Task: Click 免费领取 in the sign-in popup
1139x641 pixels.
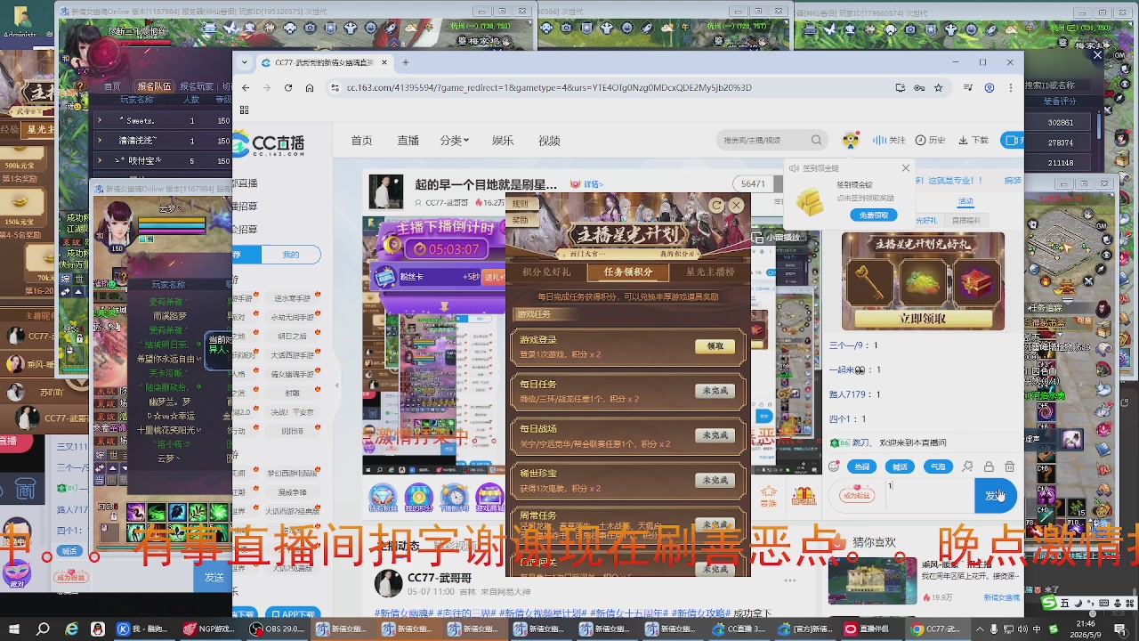Action: [x=874, y=215]
